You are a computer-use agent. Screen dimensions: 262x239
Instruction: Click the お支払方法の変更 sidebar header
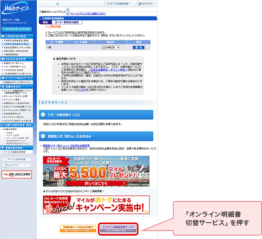pyautogui.click(x=16, y=59)
